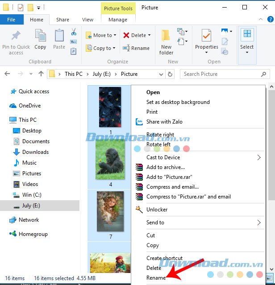
Task: Open Homegroup in navigation pane
Action: tap(33, 234)
